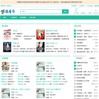This screenshot has width=99, height=99.
Task: Open the 排行榜单 navigation menu item
Action: pos(23,18)
